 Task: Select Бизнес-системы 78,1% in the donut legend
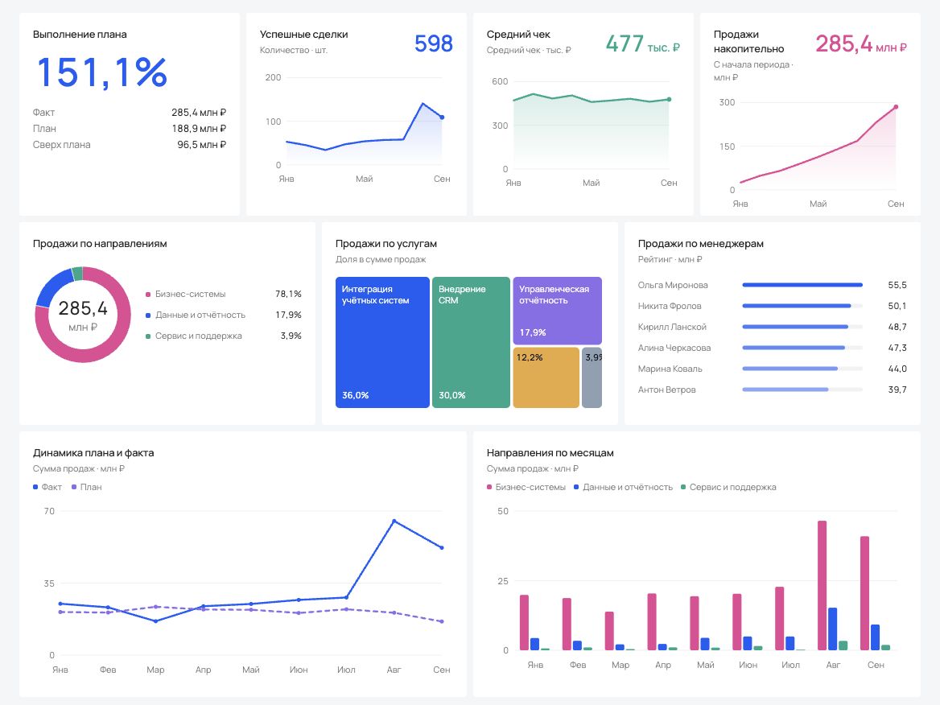224,294
